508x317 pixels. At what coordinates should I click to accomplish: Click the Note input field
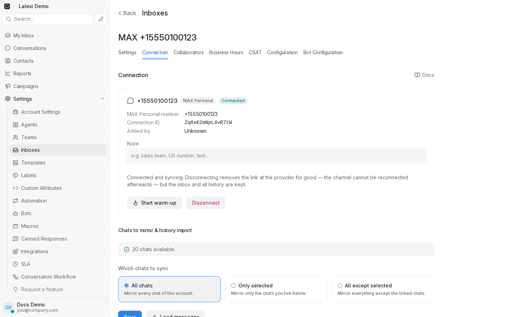pos(276,156)
